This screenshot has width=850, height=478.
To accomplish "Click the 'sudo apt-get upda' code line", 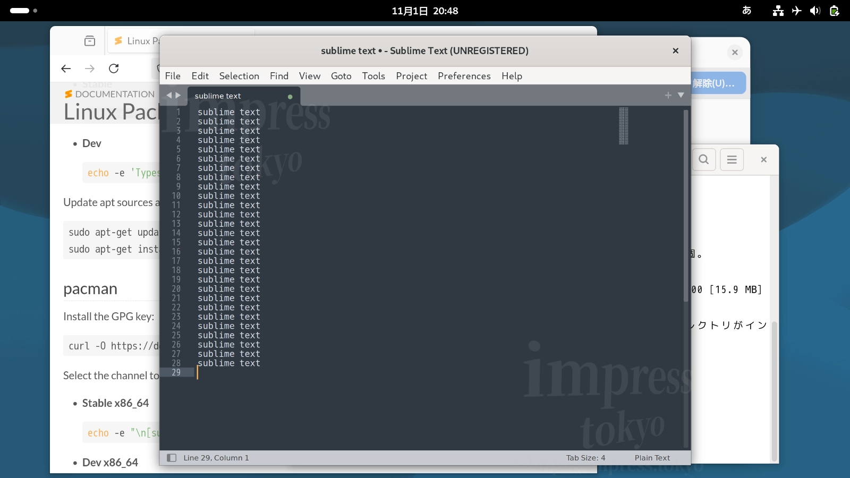I will tap(113, 232).
